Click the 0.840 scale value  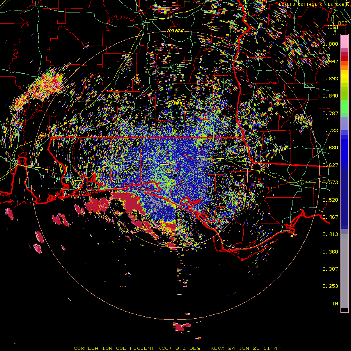pyautogui.click(x=330, y=96)
